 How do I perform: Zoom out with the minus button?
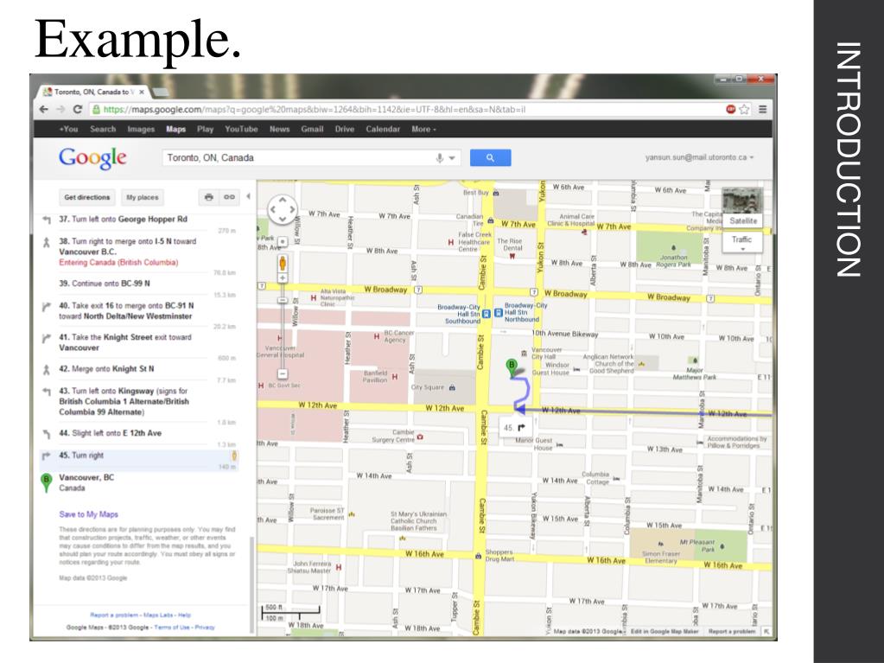tap(283, 373)
